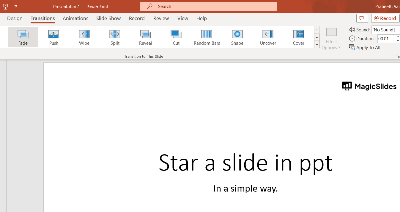Choose the Wipe transition
Image resolution: width=400 pixels, height=212 pixels.
click(84, 37)
